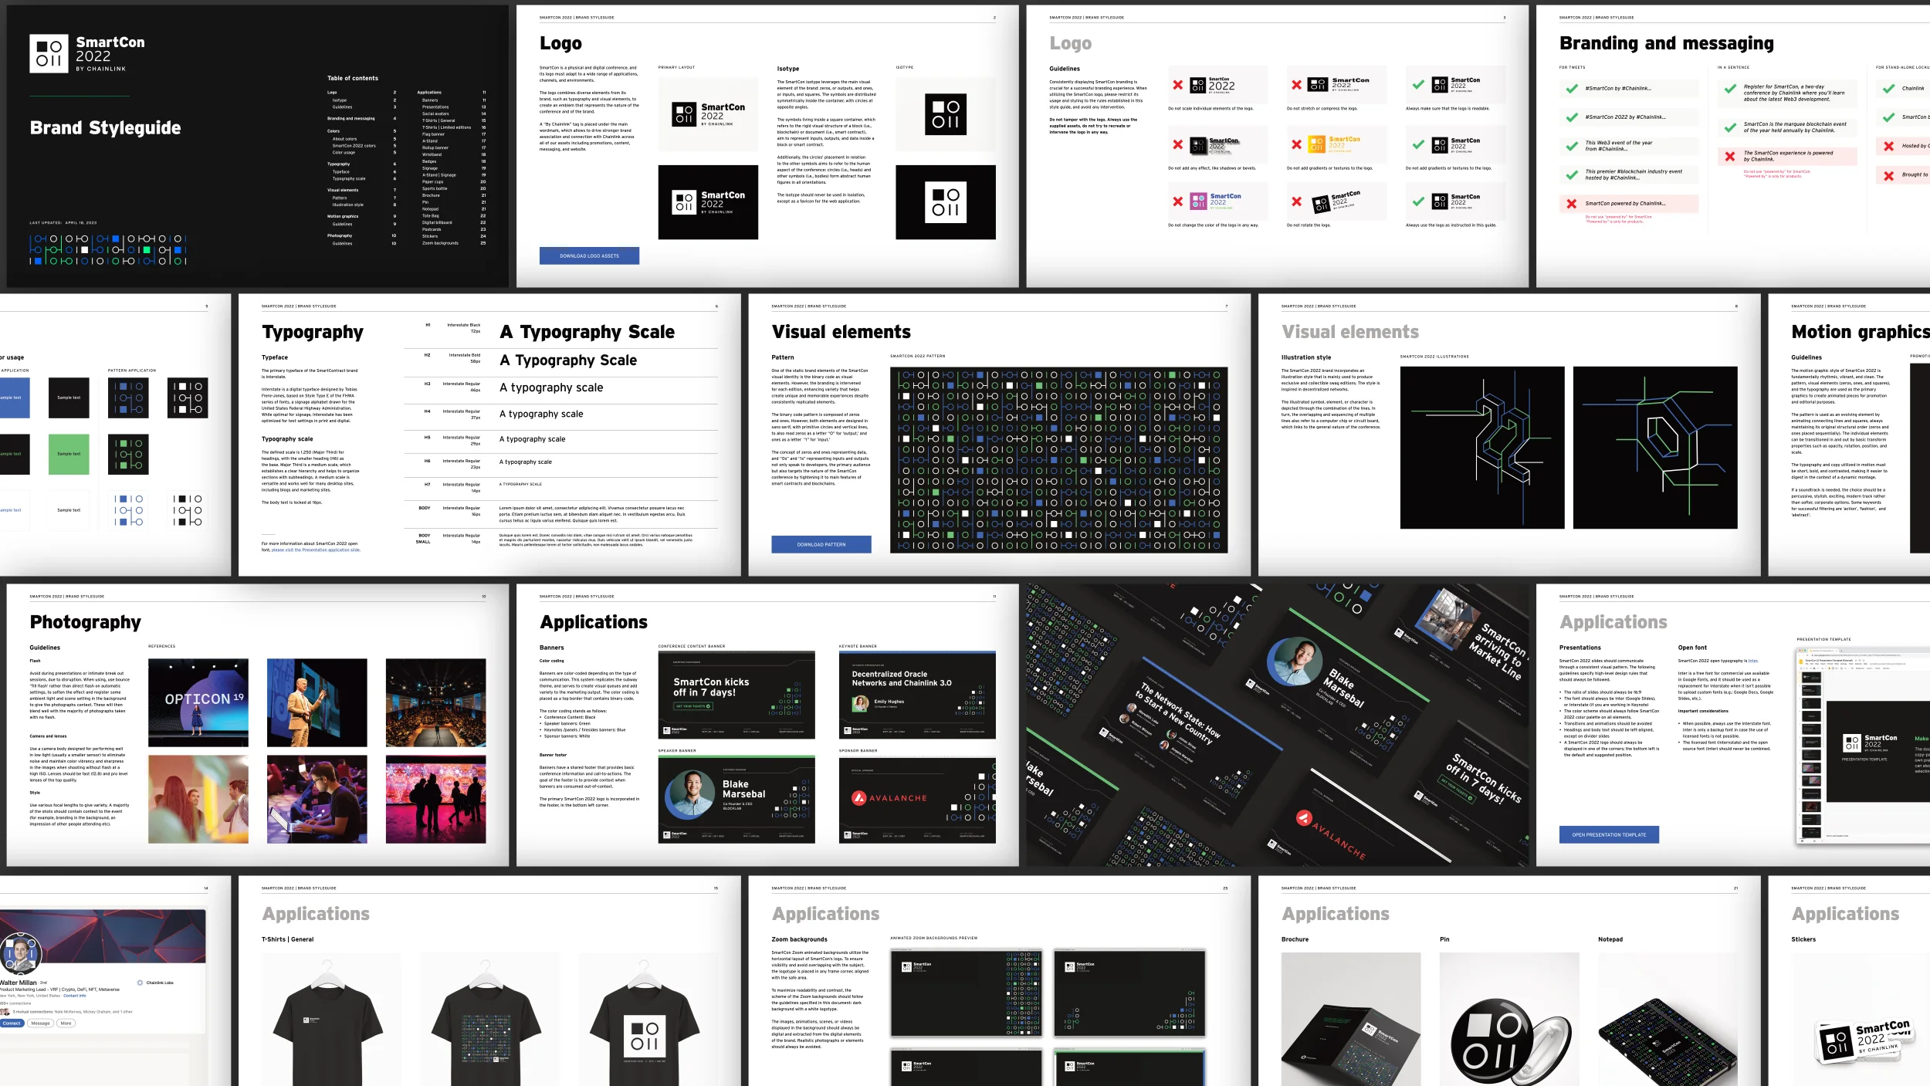Open the Contact info link on the LinkedIn card
1930x1086 pixels.
click(x=75, y=996)
